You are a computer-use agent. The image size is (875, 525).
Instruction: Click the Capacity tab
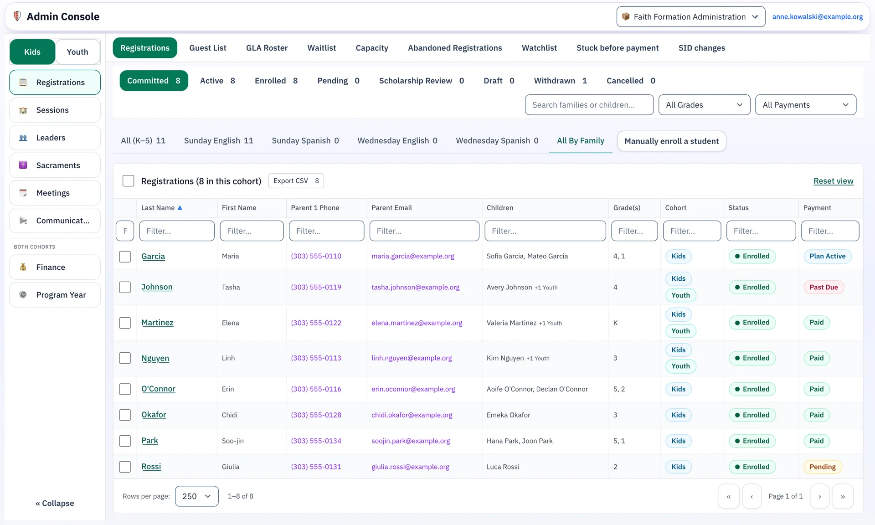372,48
